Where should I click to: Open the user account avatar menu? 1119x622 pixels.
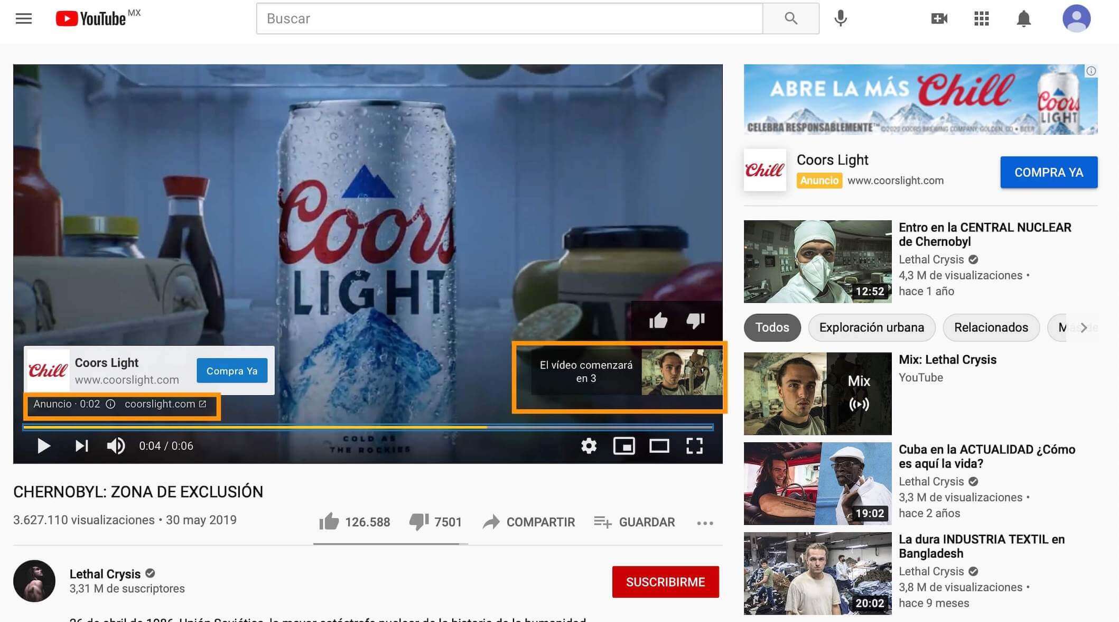1076,18
